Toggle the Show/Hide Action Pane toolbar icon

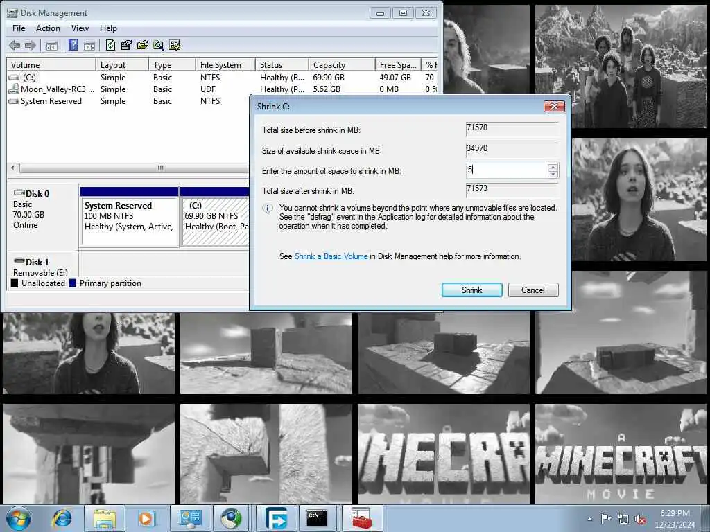pyautogui.click(x=89, y=45)
